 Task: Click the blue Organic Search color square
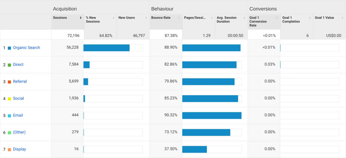9,48
